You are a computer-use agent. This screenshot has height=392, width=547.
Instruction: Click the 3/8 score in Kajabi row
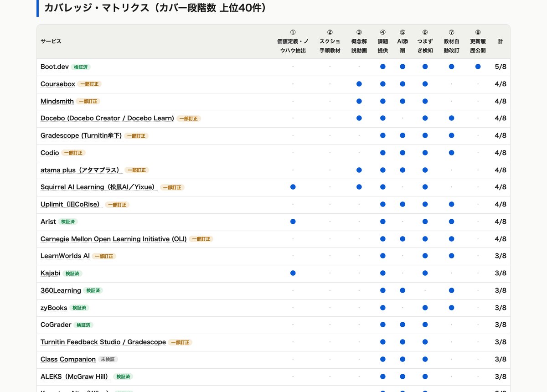point(501,273)
